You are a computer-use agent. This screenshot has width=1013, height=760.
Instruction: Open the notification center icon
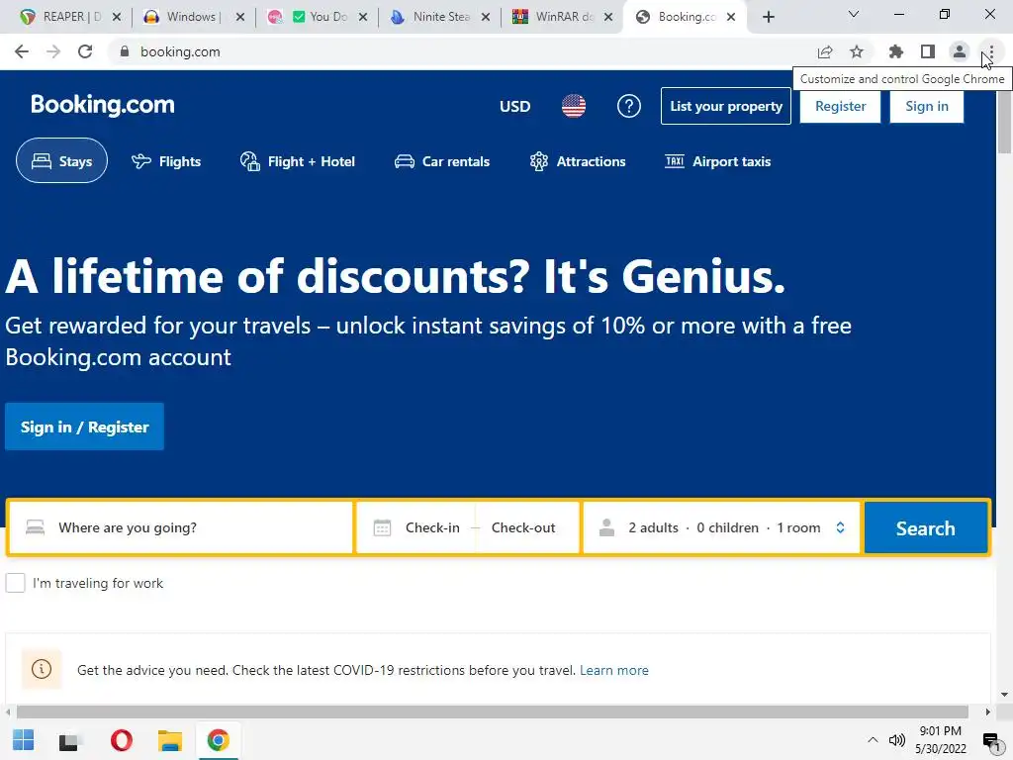coord(991,740)
